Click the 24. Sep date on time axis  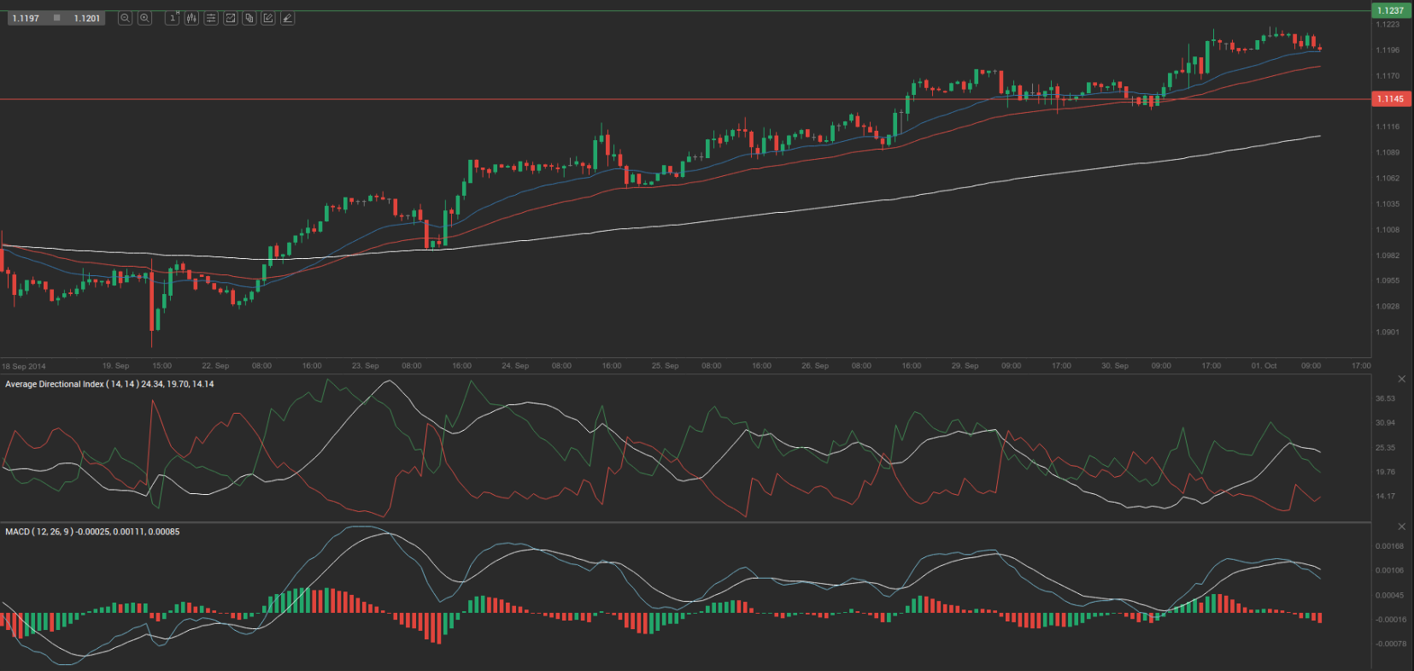[515, 366]
